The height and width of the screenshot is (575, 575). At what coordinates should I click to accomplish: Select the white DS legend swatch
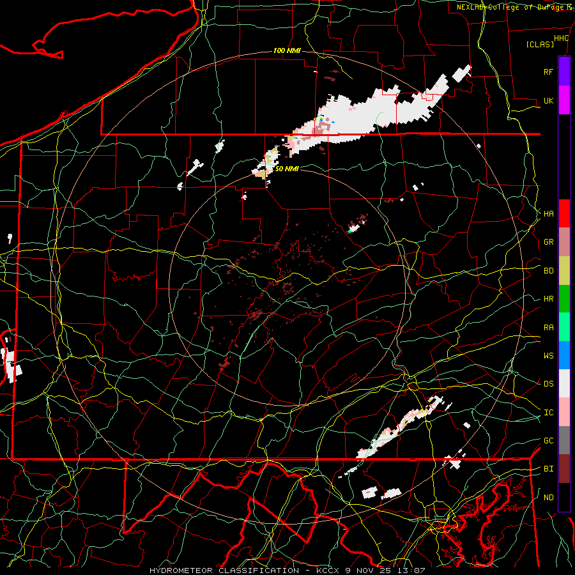click(564, 383)
